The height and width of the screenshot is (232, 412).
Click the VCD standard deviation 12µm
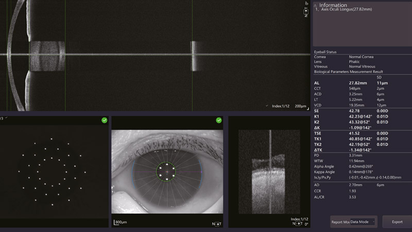[382, 105]
